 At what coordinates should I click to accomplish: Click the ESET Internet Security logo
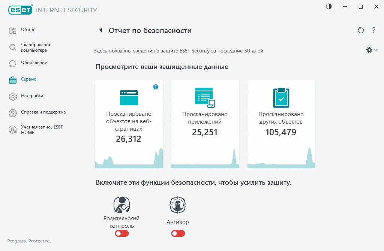52,10
